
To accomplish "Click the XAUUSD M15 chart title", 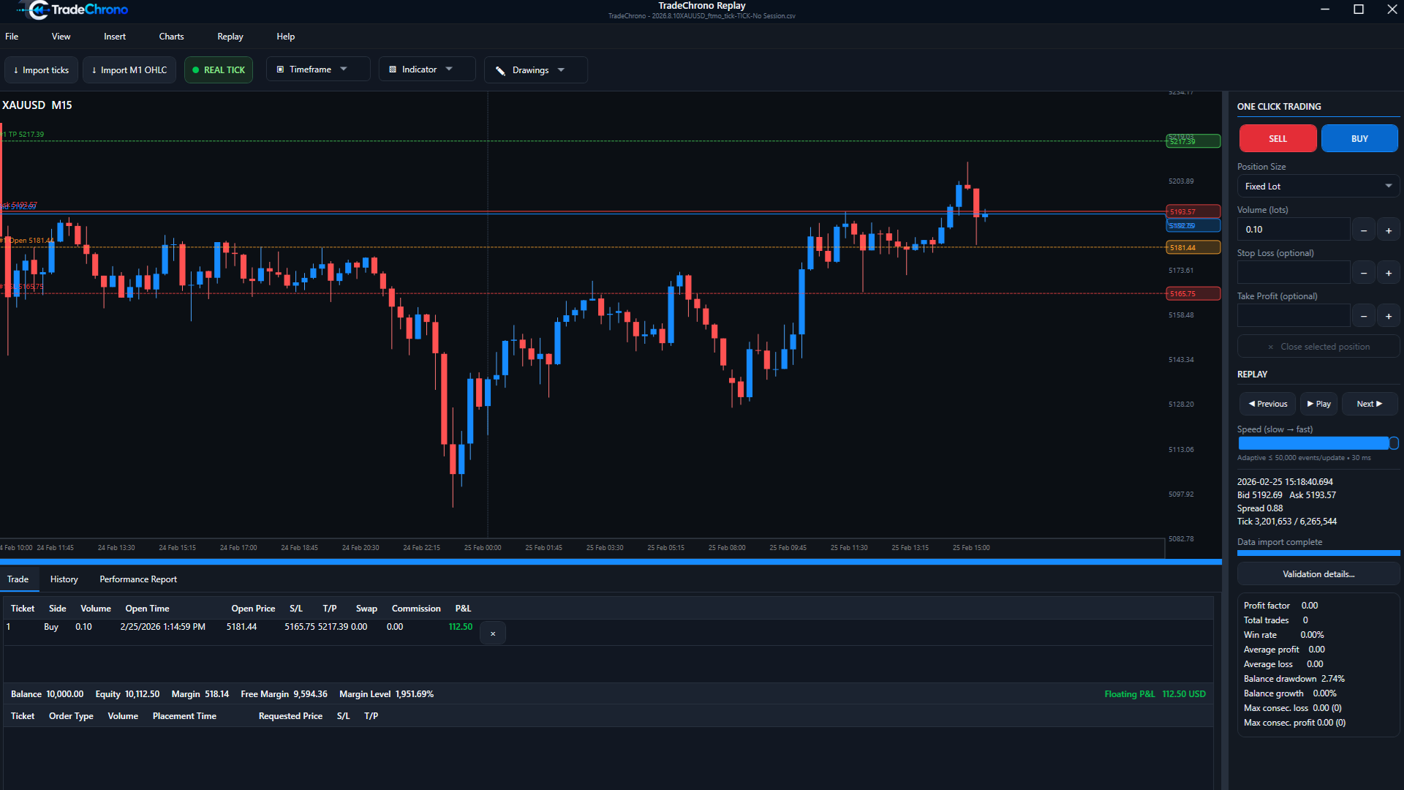I will point(37,105).
